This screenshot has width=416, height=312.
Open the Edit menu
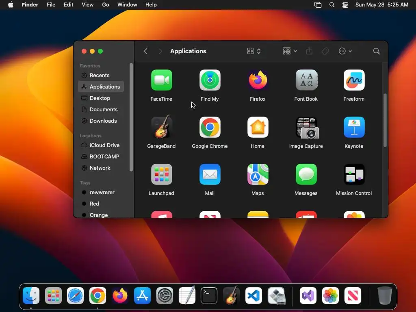point(68,5)
